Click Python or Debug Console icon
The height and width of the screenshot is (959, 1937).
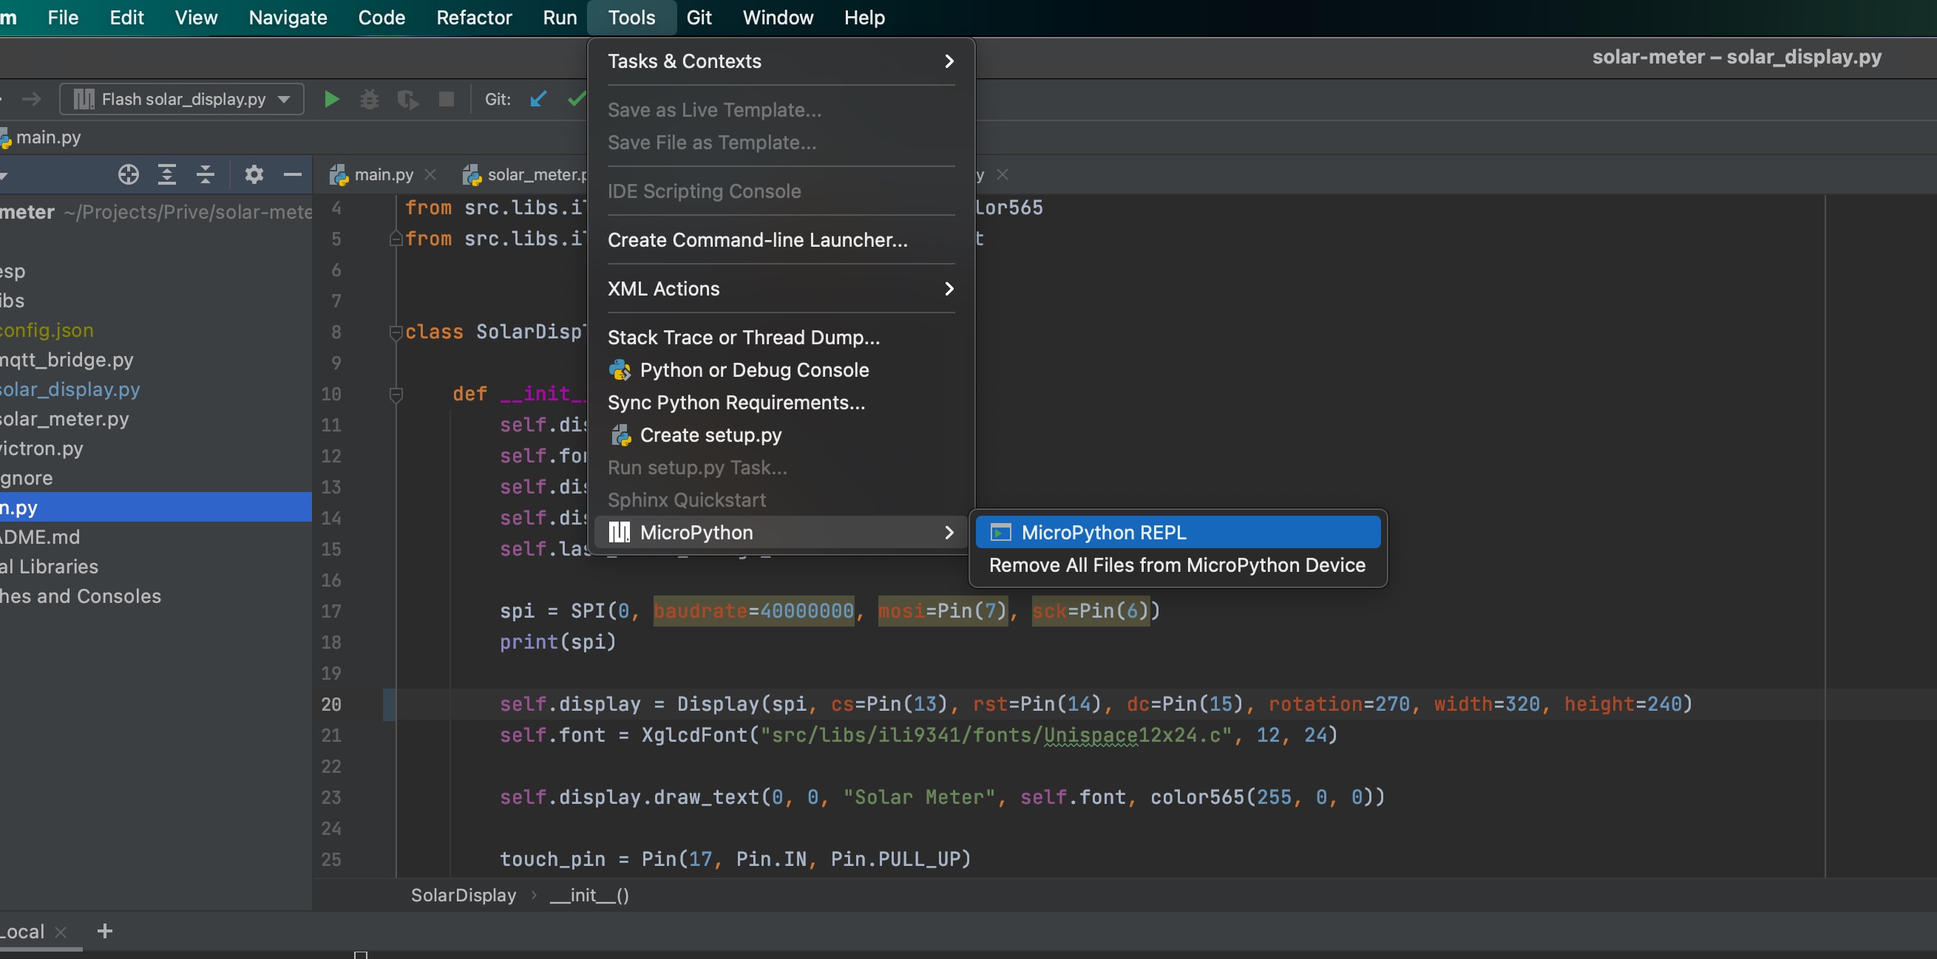tap(620, 371)
